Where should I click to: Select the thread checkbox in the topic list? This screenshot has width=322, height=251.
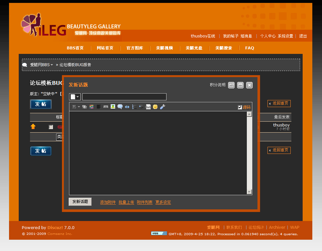(51, 127)
